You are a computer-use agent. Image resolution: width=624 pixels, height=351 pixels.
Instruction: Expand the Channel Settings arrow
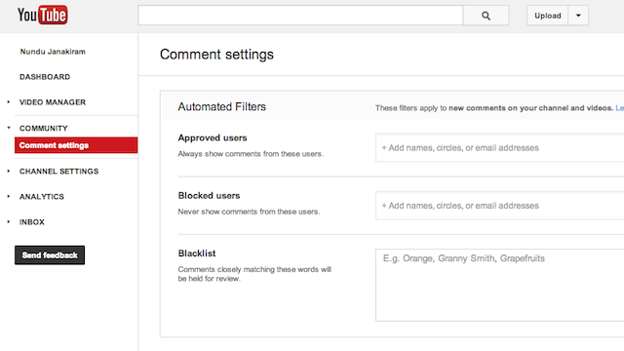pyautogui.click(x=9, y=172)
